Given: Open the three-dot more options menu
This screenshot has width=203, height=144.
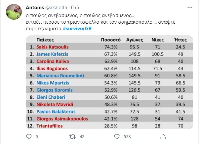Looking at the screenshot, I should coord(190,7).
